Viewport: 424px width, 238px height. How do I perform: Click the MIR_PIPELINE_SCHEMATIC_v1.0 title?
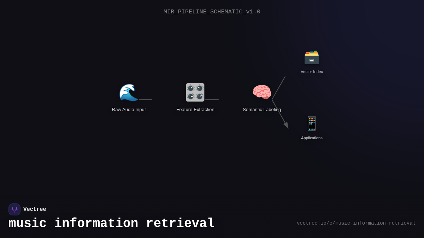[212, 12]
